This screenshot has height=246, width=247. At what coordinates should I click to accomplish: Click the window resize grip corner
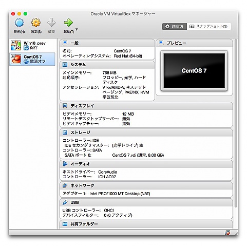(236, 234)
